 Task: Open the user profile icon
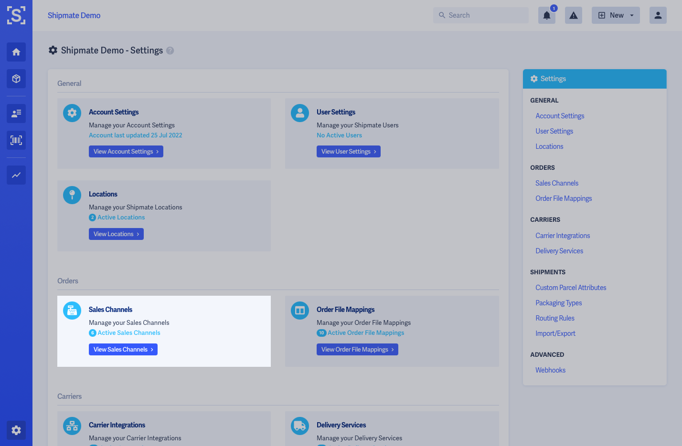[x=658, y=15]
